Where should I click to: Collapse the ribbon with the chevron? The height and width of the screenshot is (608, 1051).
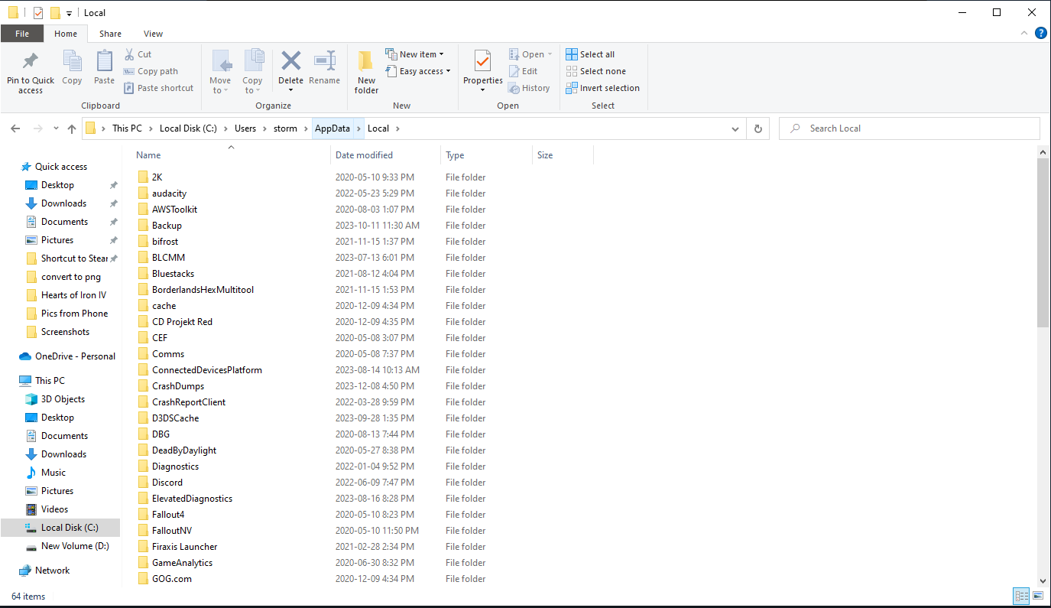pos(1024,34)
